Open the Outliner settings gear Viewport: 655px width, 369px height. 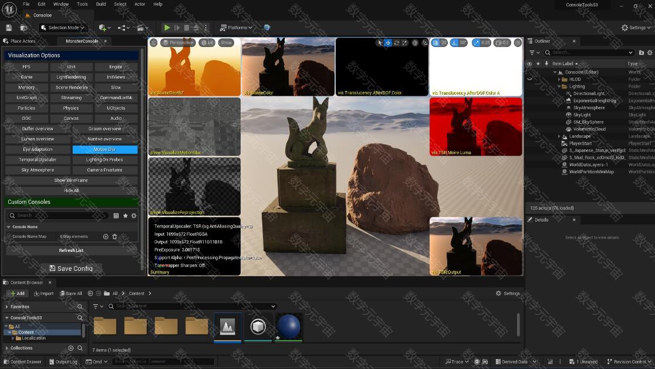[x=650, y=52]
